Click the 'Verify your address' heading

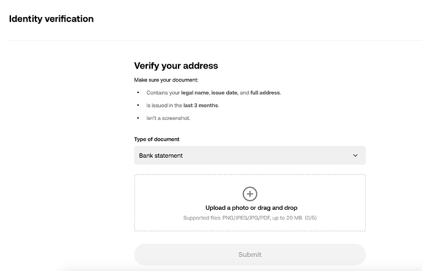[176, 65]
